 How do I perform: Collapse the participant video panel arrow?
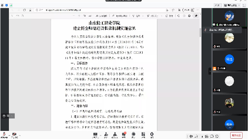point(210,71)
